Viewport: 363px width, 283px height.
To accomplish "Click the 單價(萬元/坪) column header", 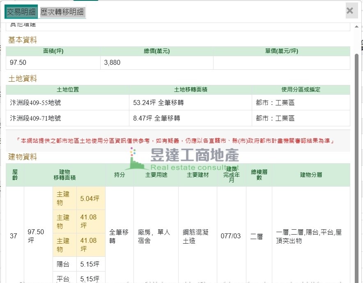I will point(281,51).
